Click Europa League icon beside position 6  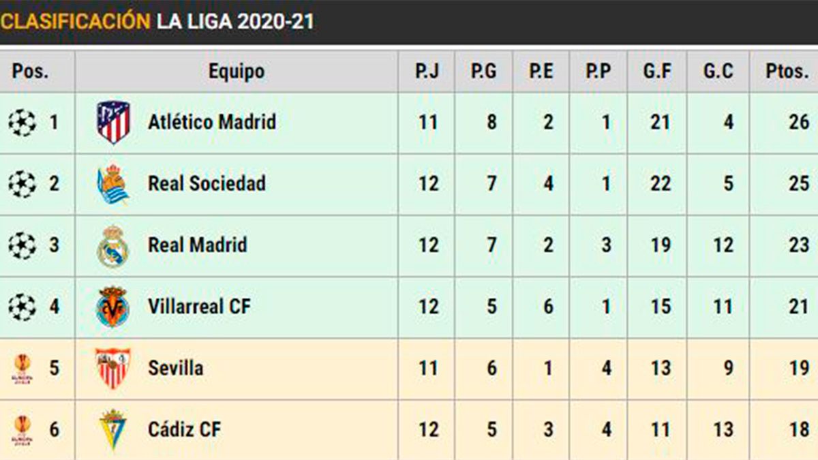[22, 429]
